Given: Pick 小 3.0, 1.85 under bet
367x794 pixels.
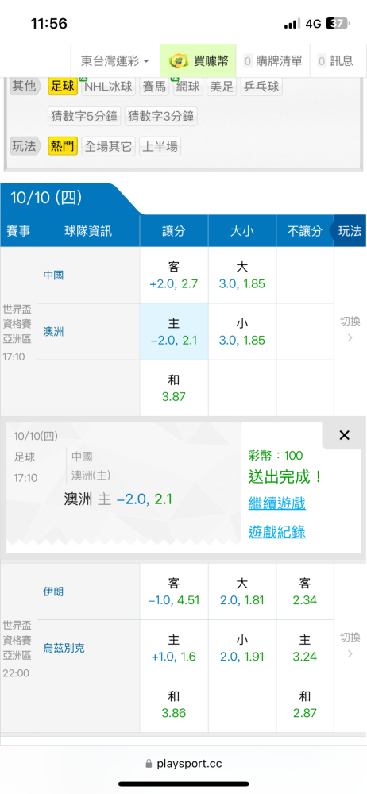Looking at the screenshot, I should 241,332.
